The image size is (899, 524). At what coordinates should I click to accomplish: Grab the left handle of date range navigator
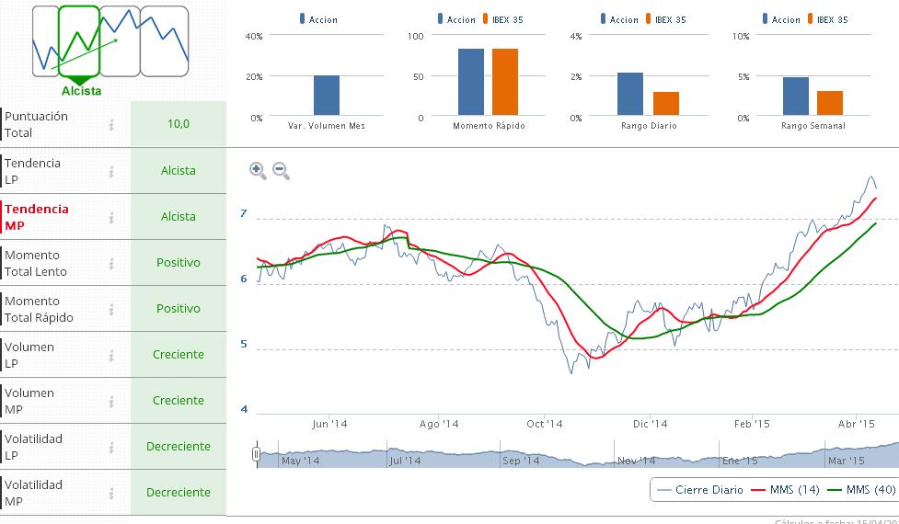(x=256, y=453)
